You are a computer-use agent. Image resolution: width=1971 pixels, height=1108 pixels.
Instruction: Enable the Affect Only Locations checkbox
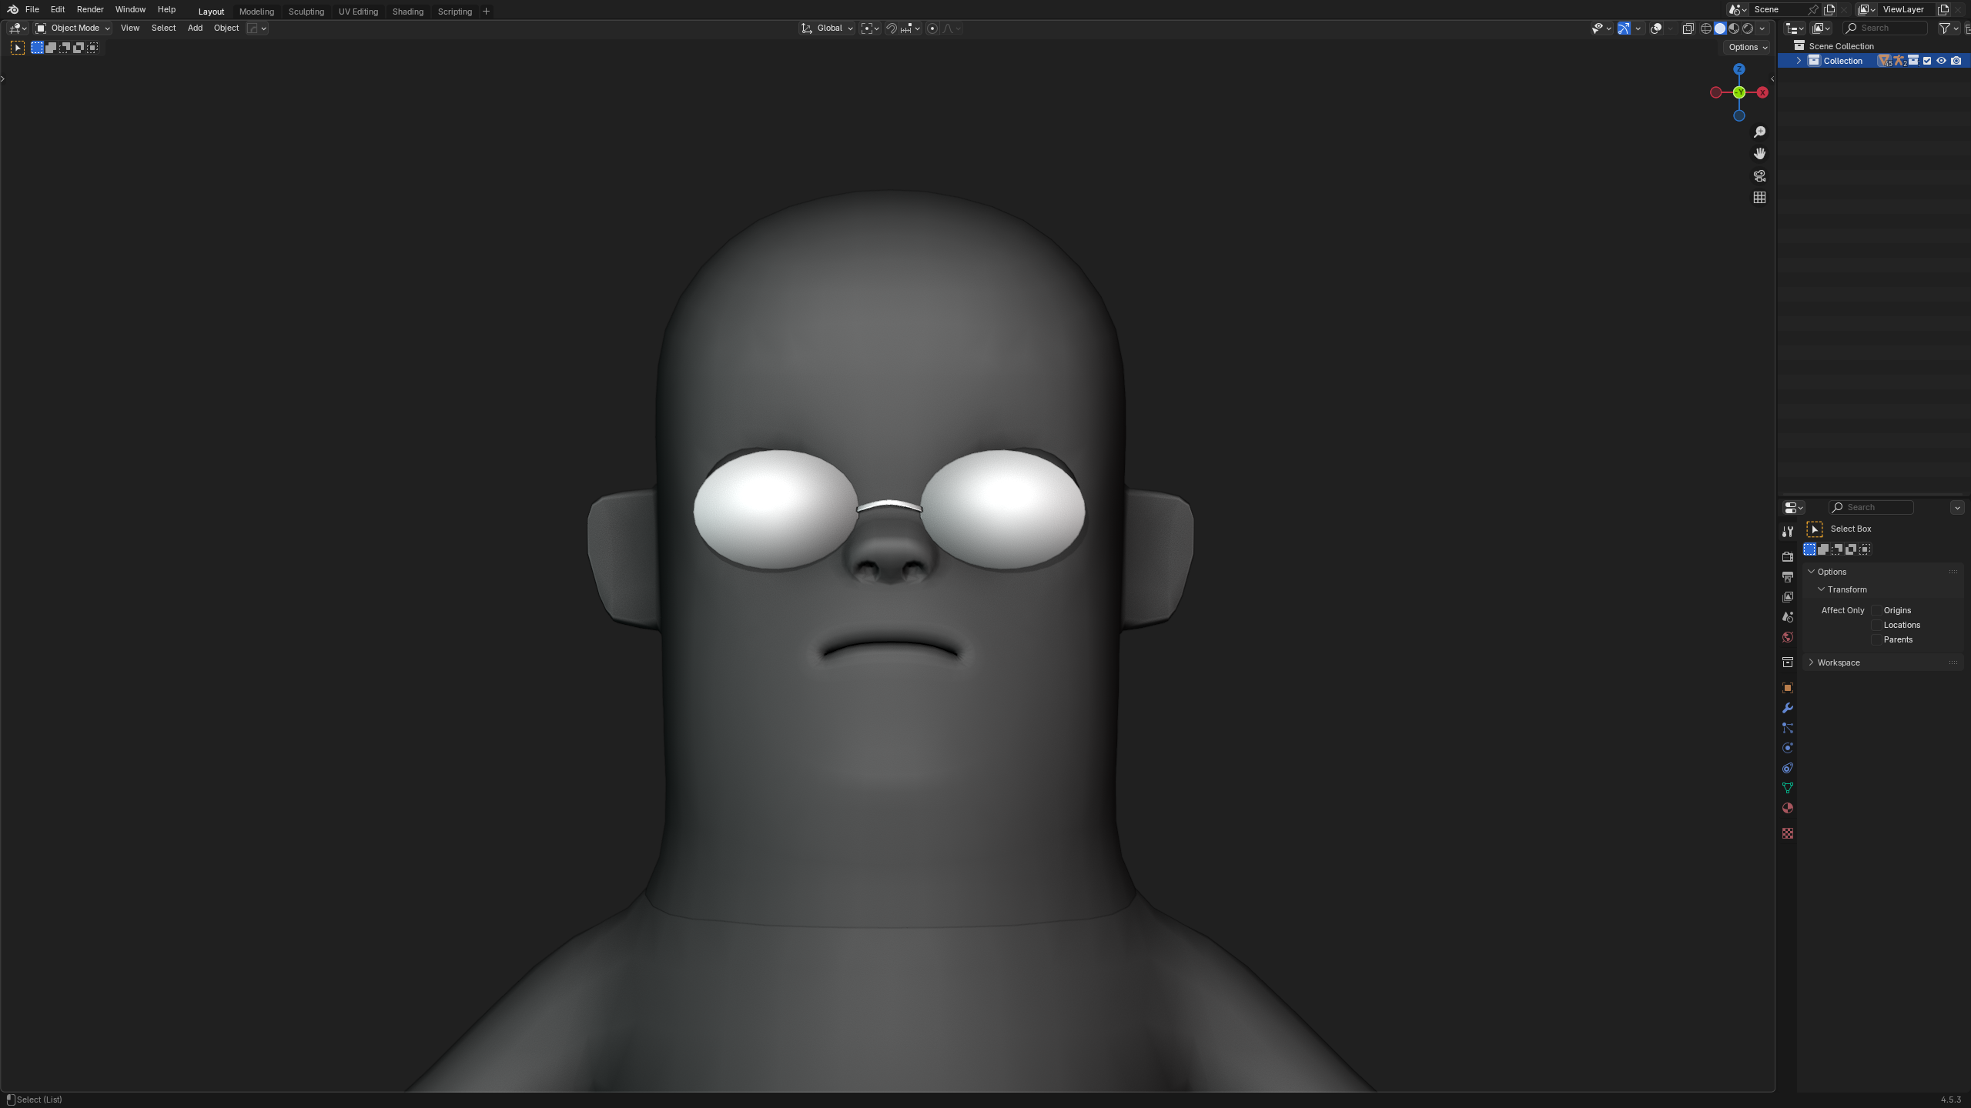click(1876, 625)
